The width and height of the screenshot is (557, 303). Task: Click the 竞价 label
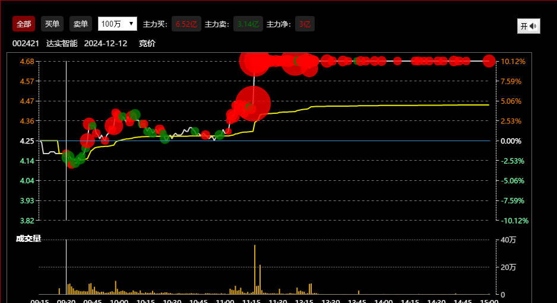click(147, 43)
